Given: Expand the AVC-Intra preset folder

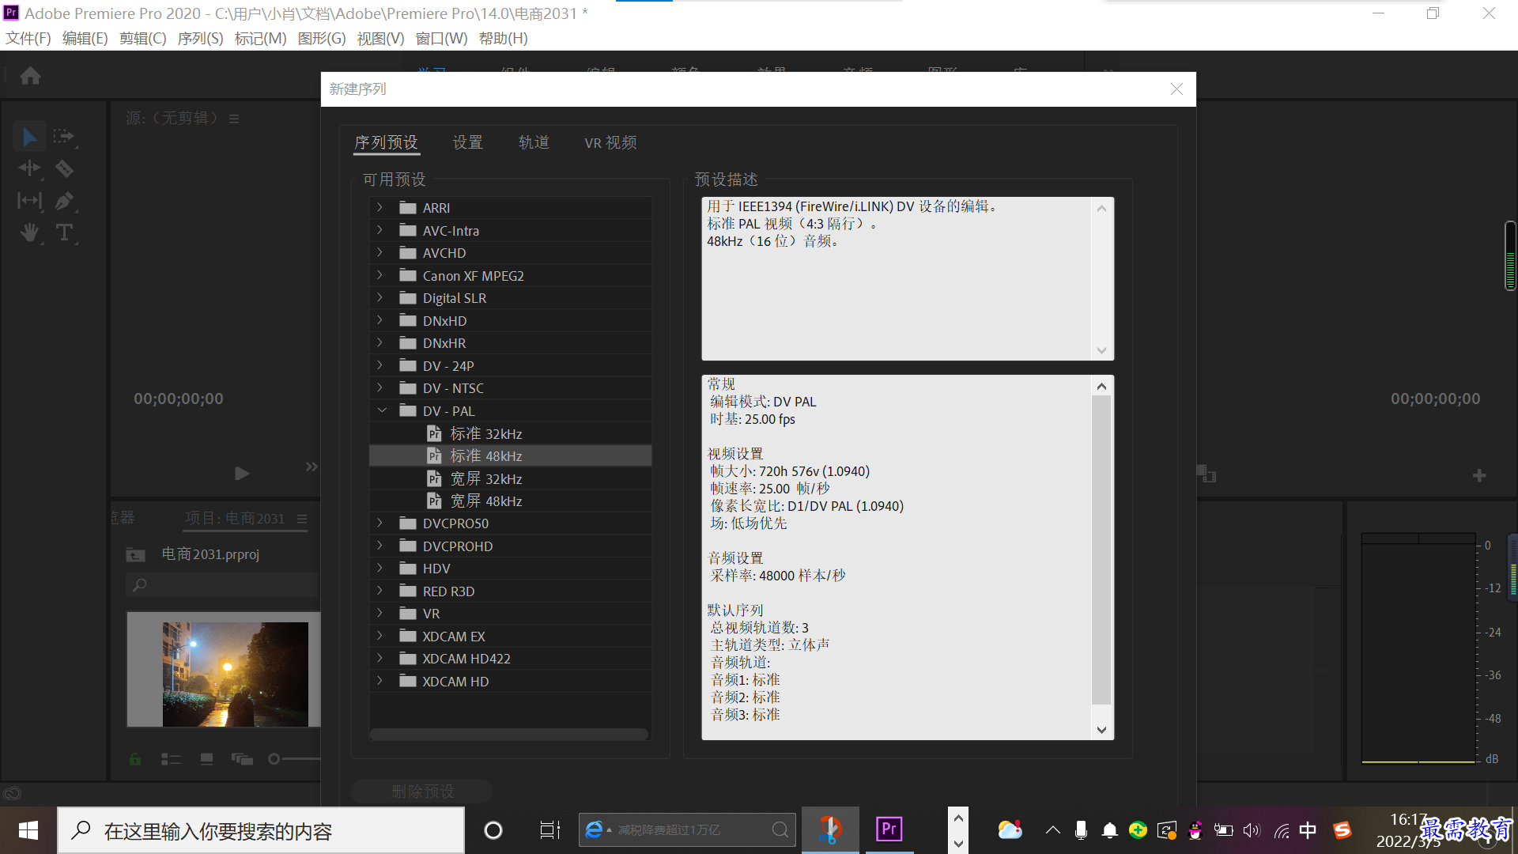Looking at the screenshot, I should (x=380, y=230).
